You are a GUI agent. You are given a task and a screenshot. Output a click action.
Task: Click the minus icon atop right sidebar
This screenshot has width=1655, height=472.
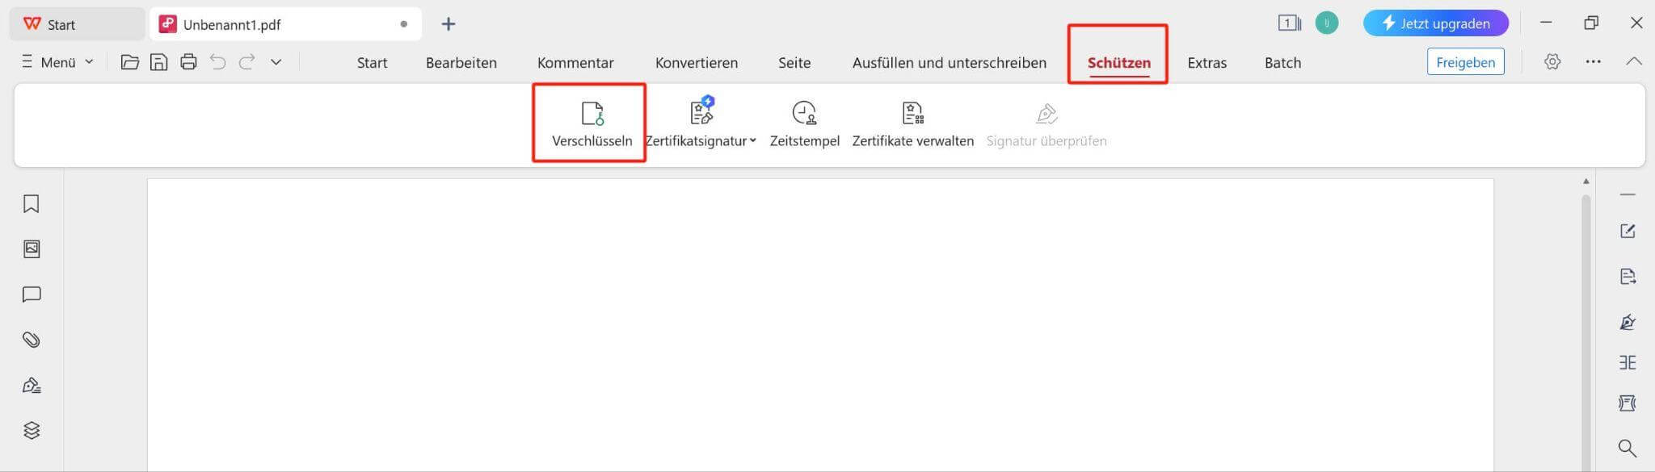[x=1628, y=194]
